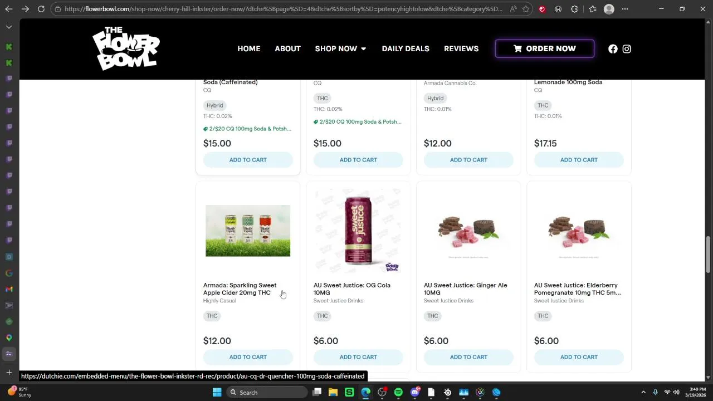The image size is (713, 401).
Task: Click the Elderberry Pomegranate product image
Action: click(x=579, y=231)
